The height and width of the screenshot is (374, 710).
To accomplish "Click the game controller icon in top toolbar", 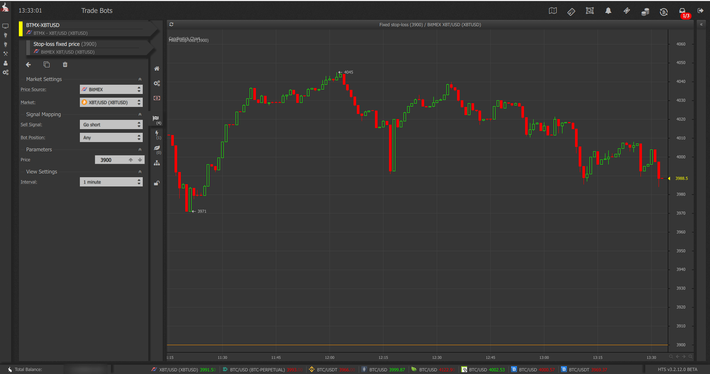I will point(571,11).
